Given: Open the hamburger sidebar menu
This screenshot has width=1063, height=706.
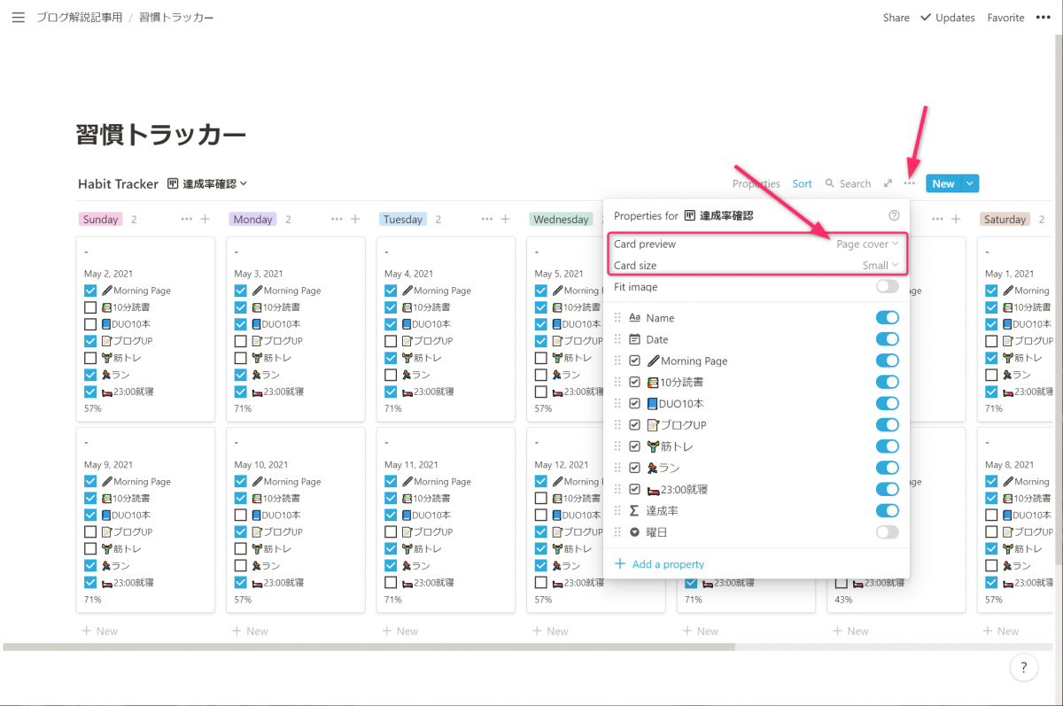Looking at the screenshot, I should [x=18, y=17].
